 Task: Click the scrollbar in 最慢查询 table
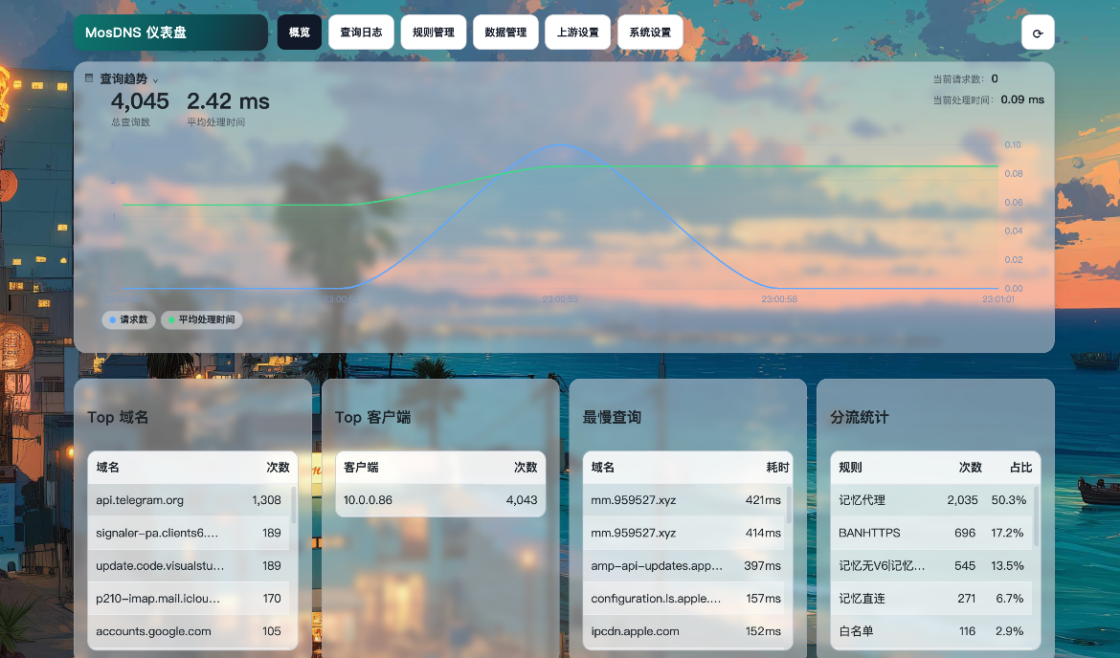[789, 504]
